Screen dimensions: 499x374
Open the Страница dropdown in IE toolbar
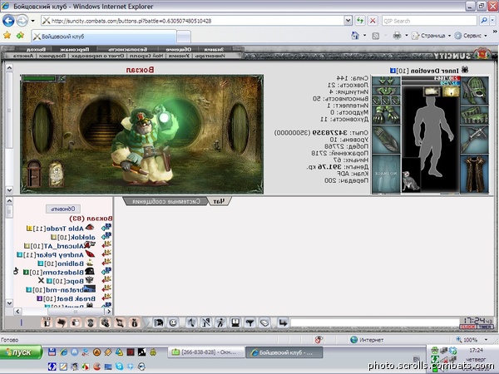432,36
